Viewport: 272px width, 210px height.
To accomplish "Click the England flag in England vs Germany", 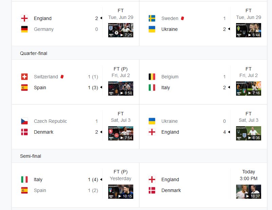I will coord(24,18).
